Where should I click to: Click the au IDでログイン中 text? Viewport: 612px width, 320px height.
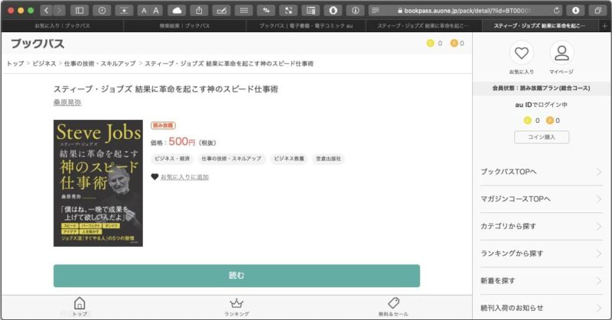pyautogui.click(x=542, y=105)
